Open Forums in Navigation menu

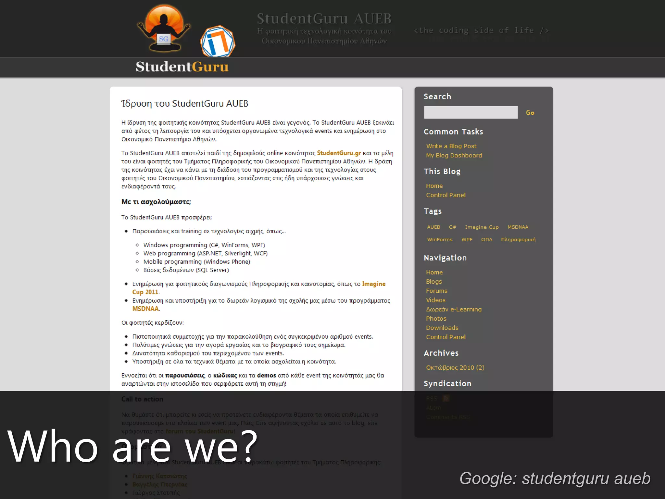point(436,291)
